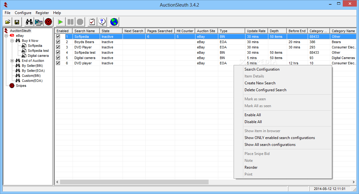This screenshot has width=359, height=194.
Task: Click the scroll left arrow
Action: tap(57, 182)
